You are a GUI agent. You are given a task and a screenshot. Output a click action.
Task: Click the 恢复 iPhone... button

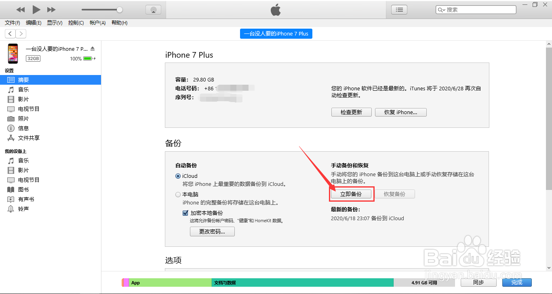point(401,112)
